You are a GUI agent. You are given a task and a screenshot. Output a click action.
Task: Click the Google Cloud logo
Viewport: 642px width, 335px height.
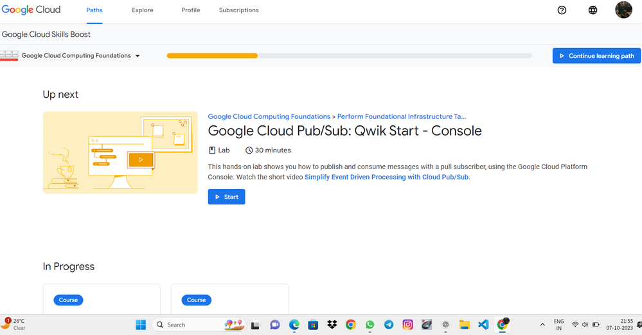[31, 10]
